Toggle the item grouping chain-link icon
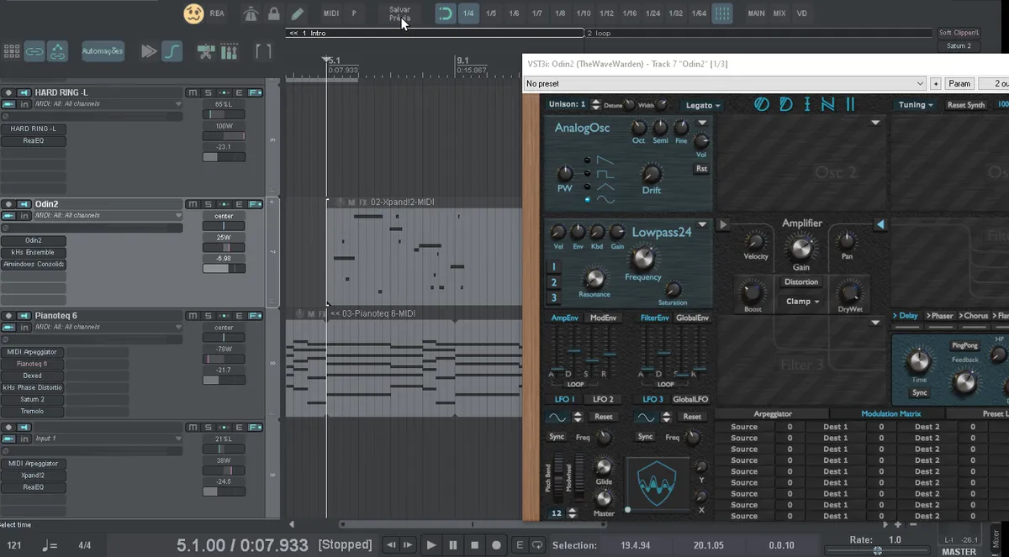 pyautogui.click(x=34, y=51)
